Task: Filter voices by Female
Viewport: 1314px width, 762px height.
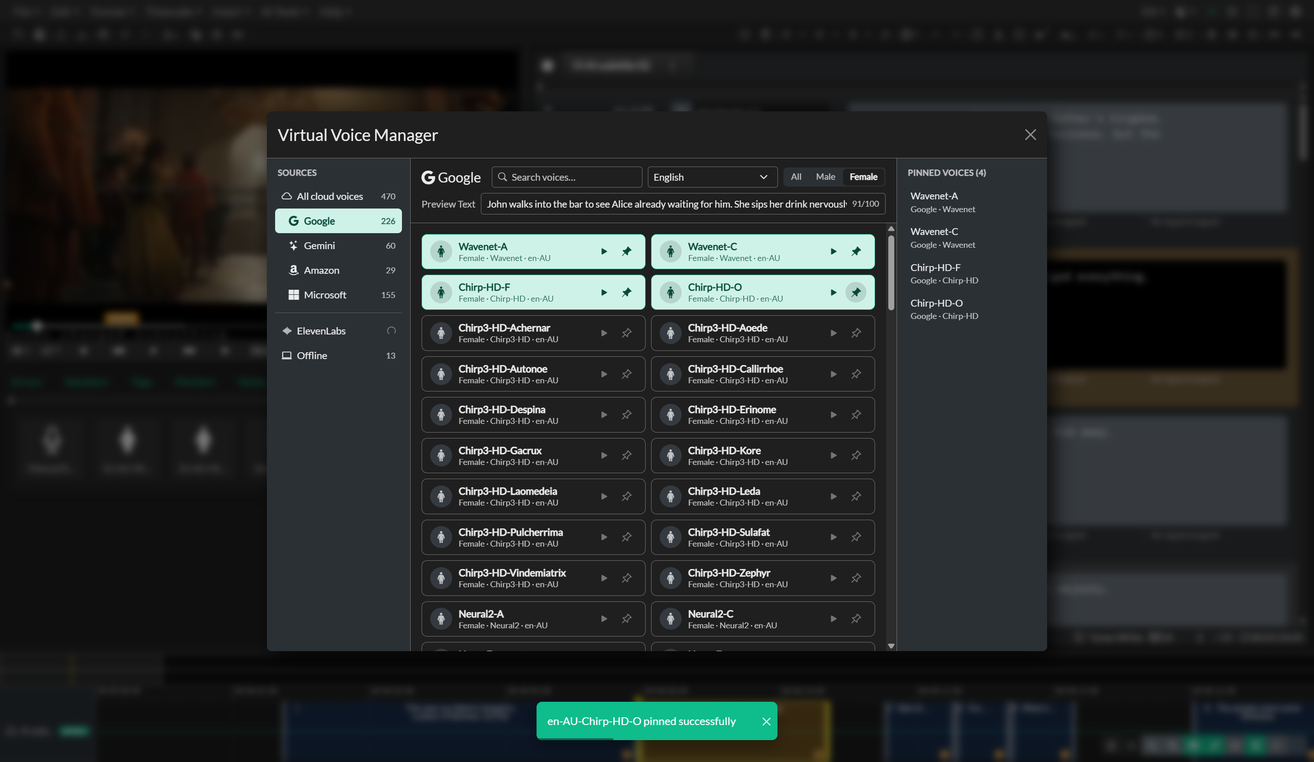Action: (x=863, y=177)
